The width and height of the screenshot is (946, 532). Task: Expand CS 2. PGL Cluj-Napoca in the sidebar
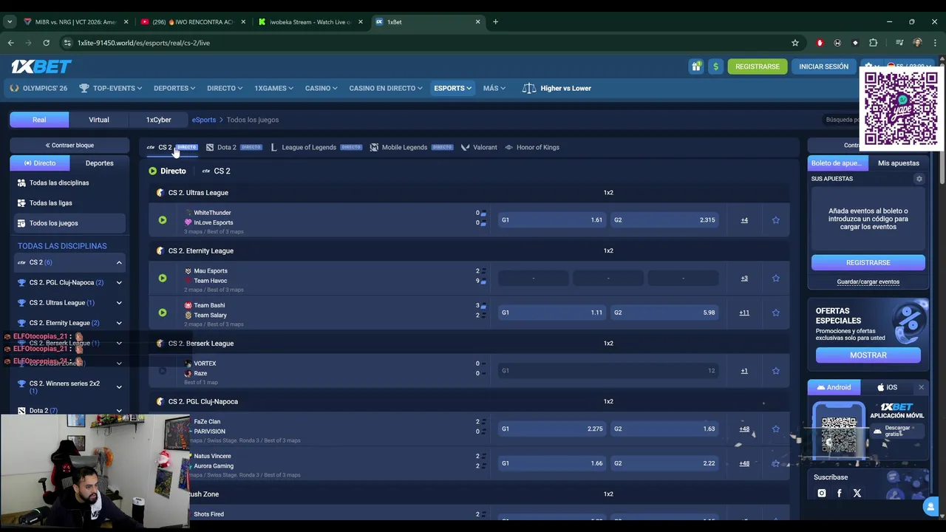pyautogui.click(x=119, y=282)
